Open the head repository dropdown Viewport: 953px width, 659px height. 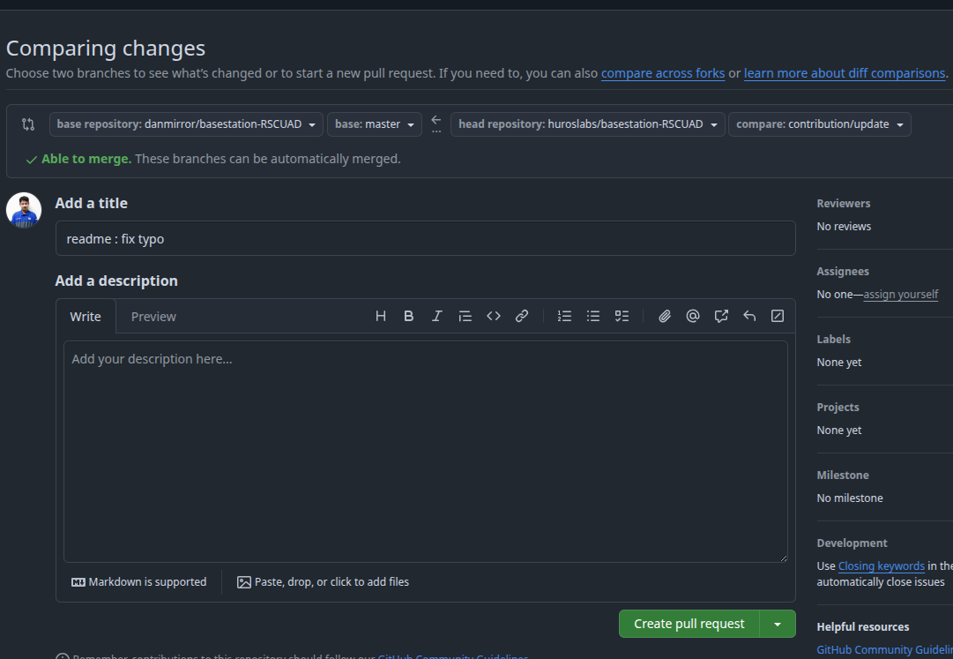click(587, 124)
